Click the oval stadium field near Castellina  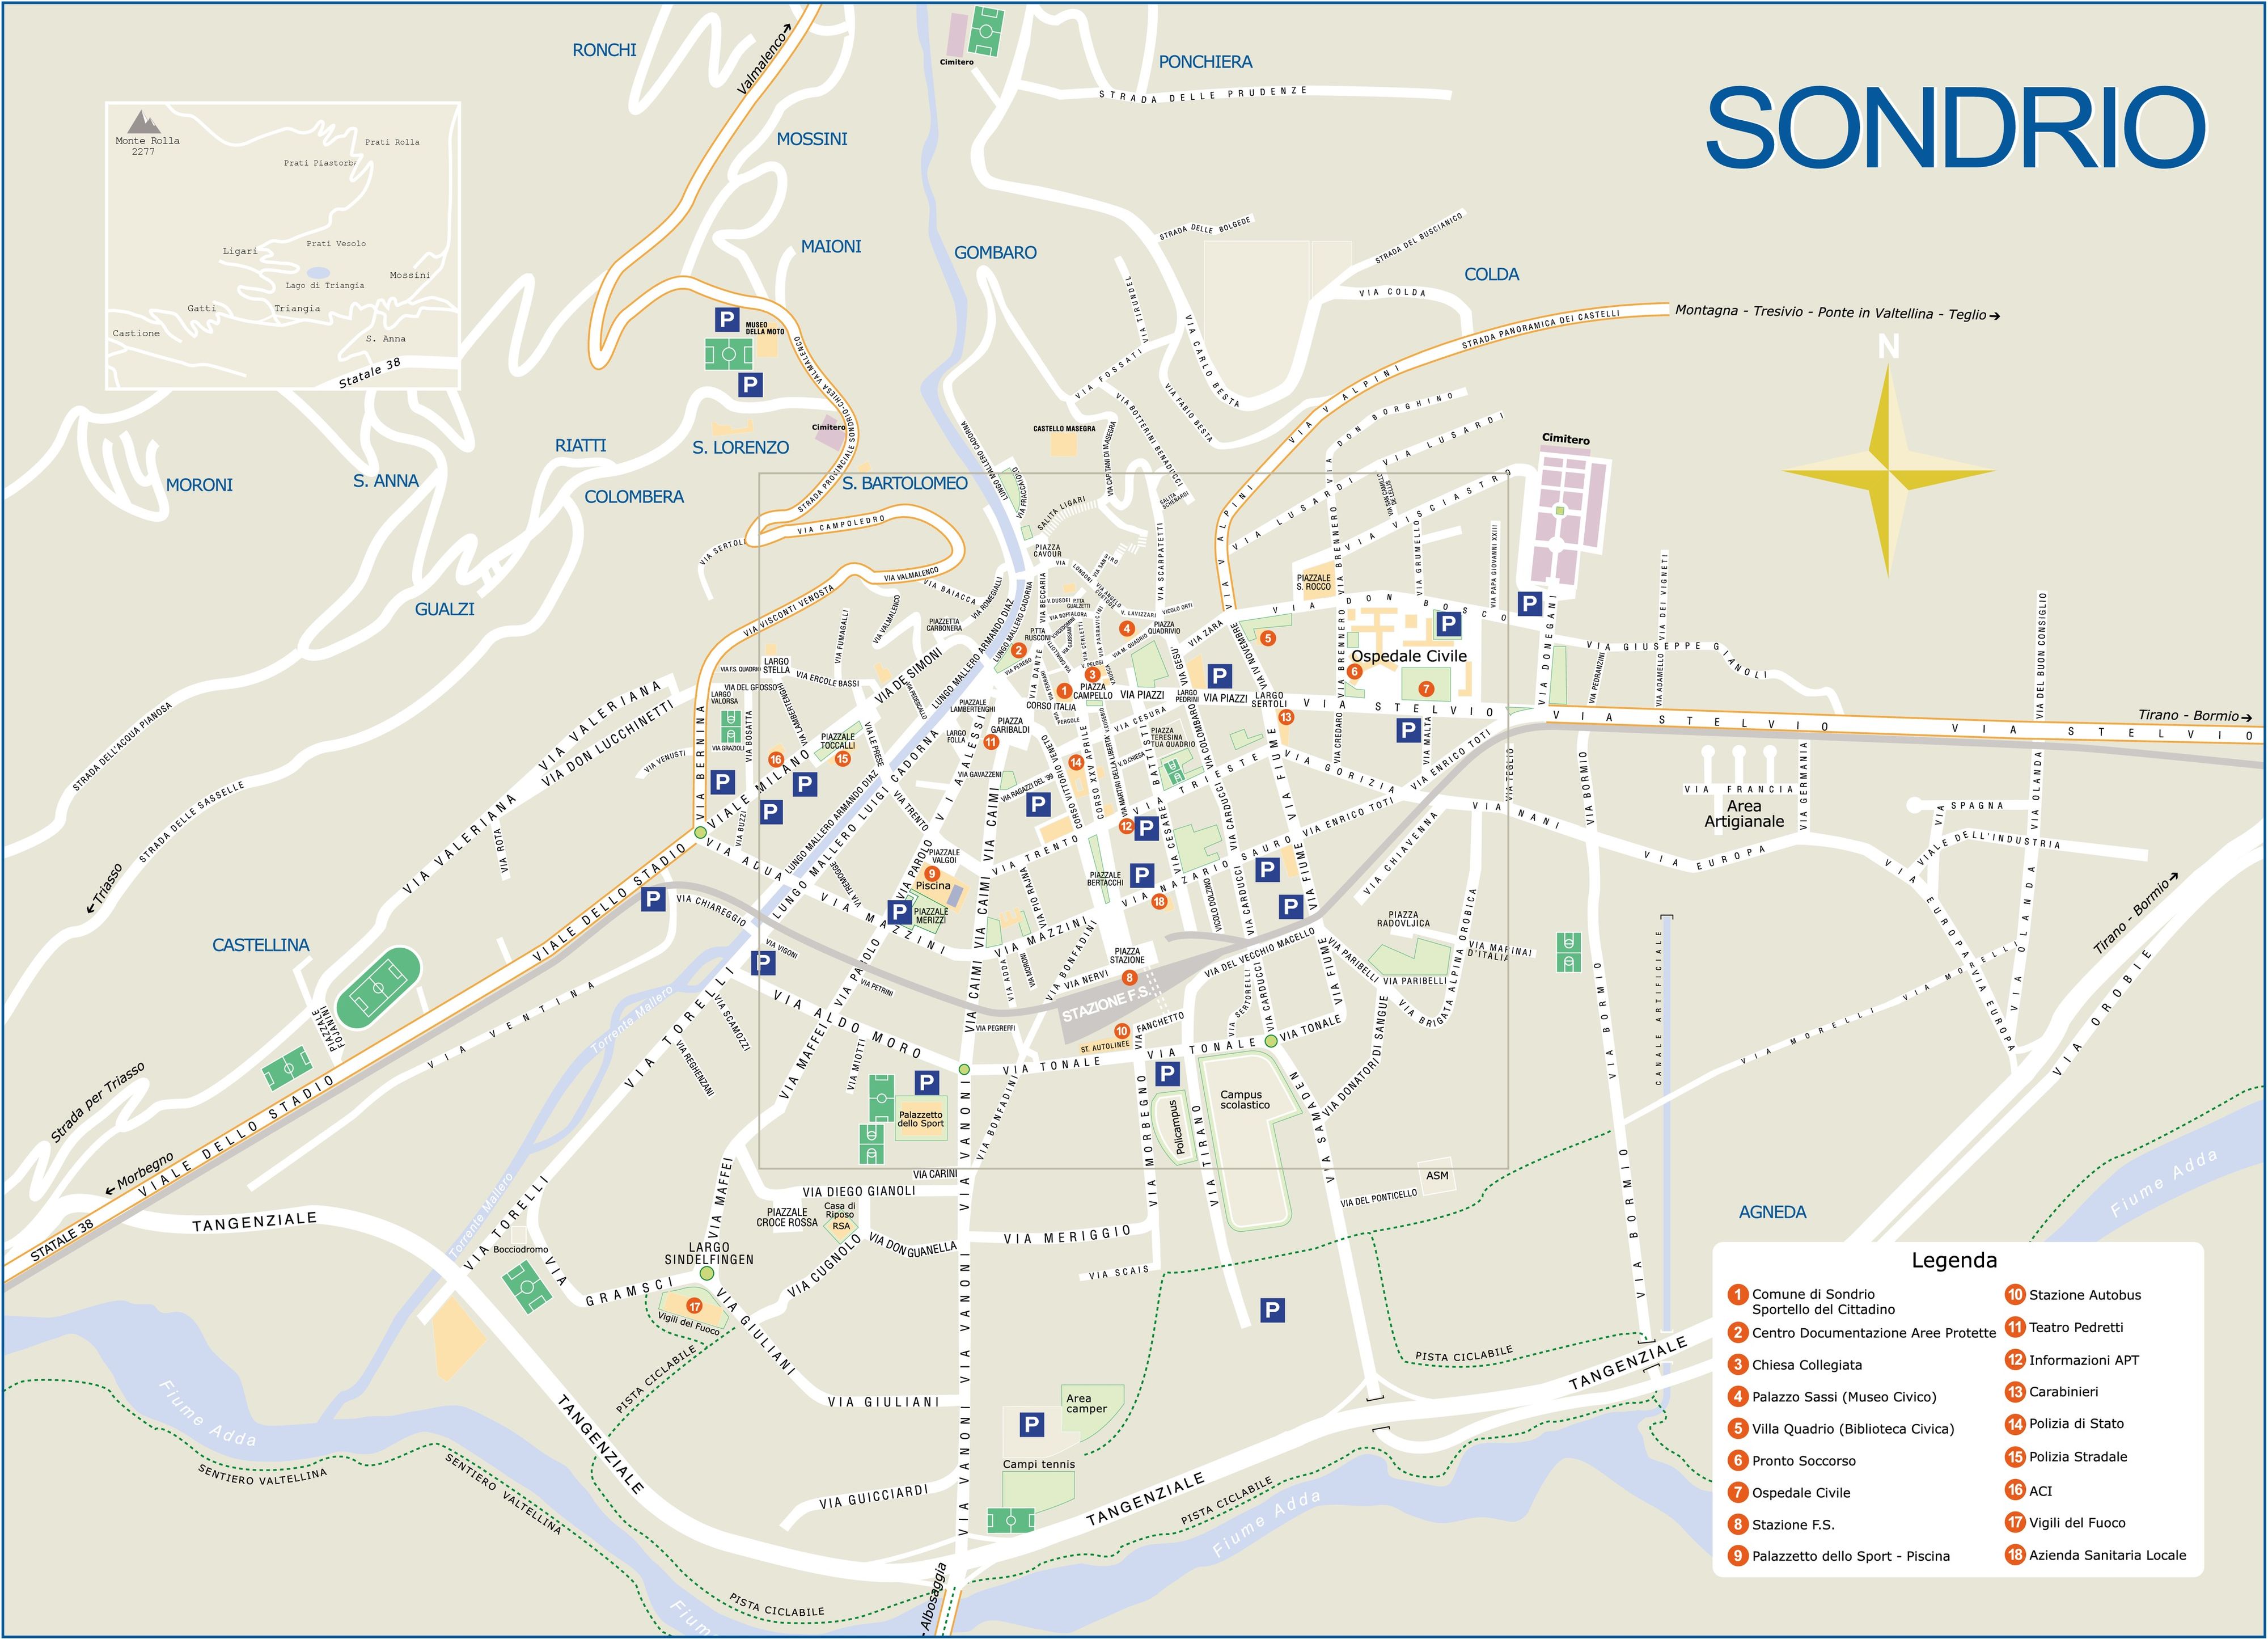tap(378, 988)
